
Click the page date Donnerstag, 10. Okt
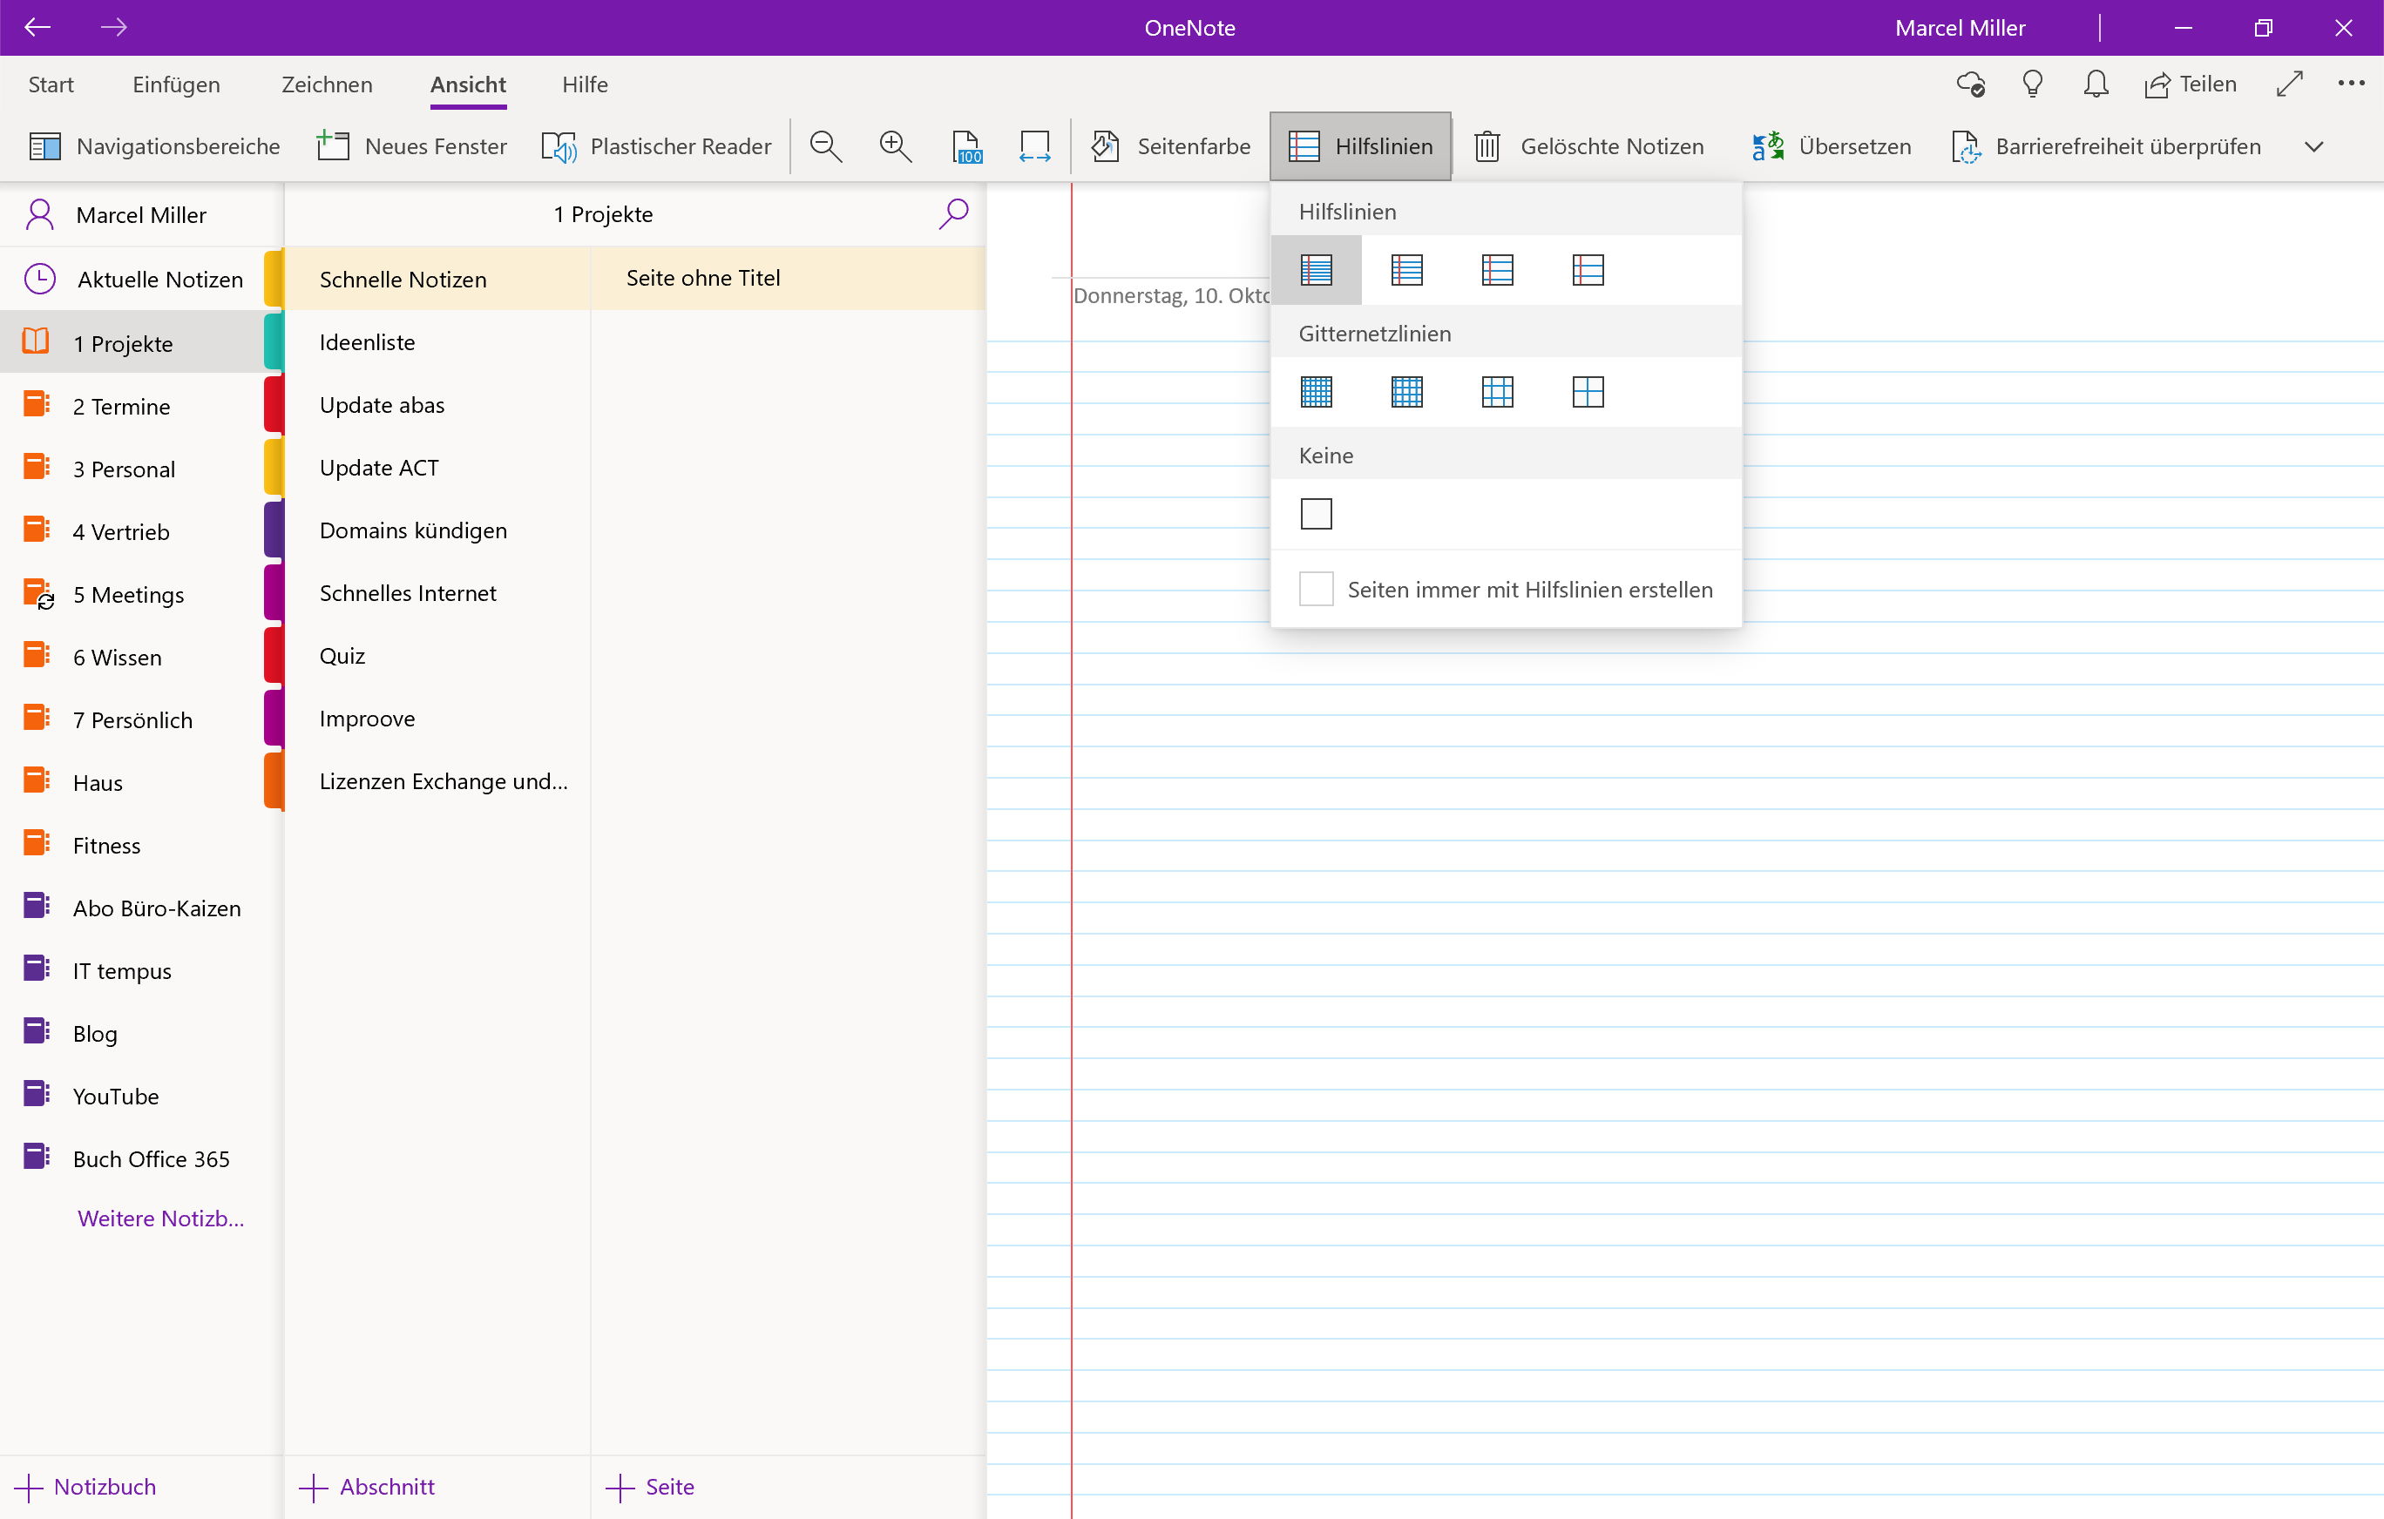pyautogui.click(x=1171, y=295)
